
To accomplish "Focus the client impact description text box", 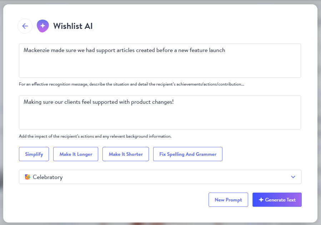I will pyautogui.click(x=160, y=112).
